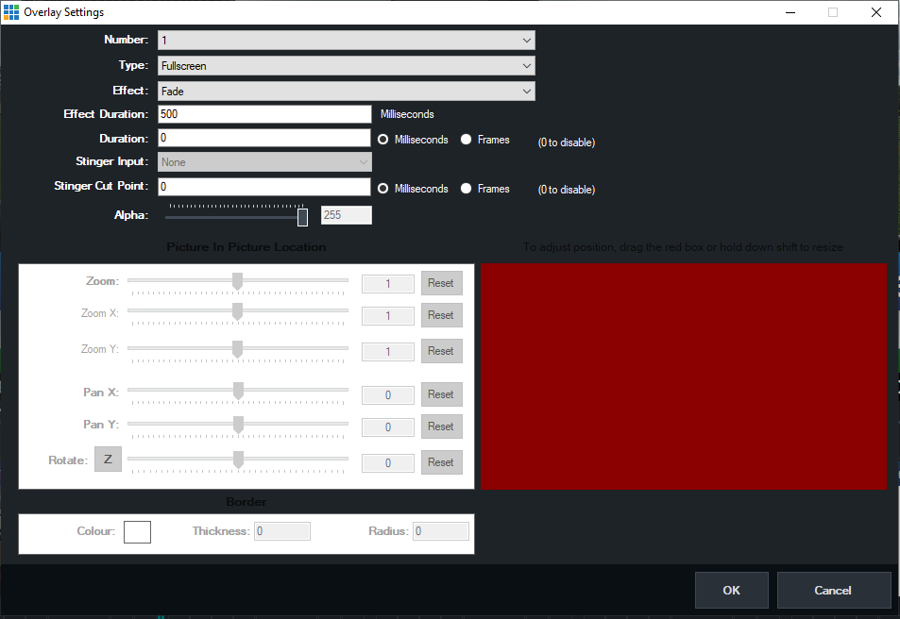Open the overlay Number dropdown
This screenshot has height=619, width=900.
tap(346, 41)
